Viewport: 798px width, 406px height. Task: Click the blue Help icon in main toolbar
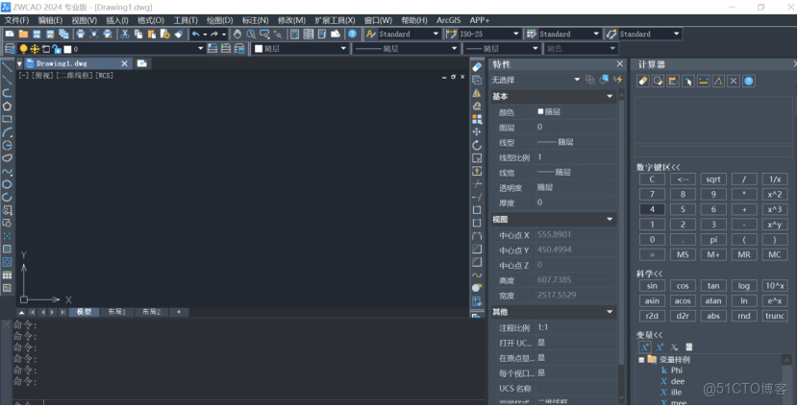point(352,34)
